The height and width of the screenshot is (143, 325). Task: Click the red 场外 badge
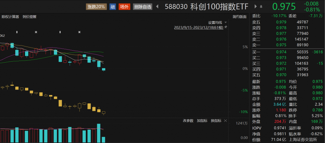click(x=123, y=6)
